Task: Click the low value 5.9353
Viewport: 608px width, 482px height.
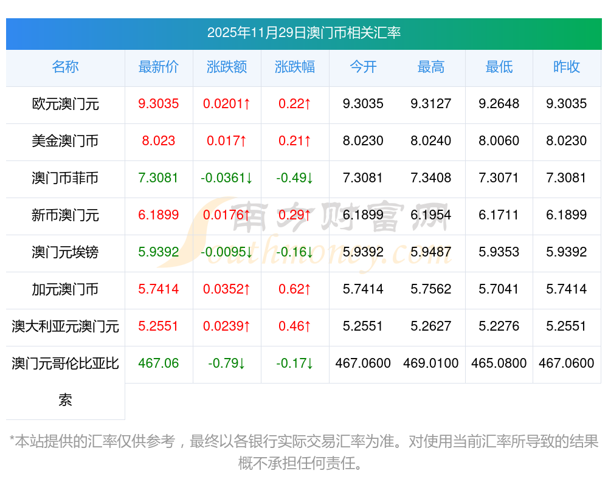Action: point(499,252)
